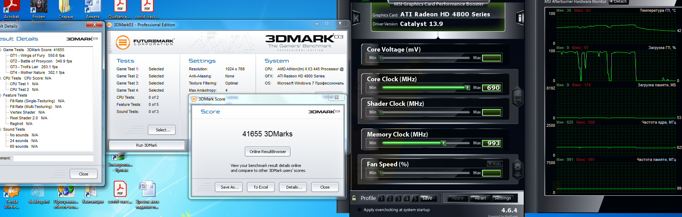
Task: Select GT3 - Troll's Lair result
Action: [x=34, y=67]
